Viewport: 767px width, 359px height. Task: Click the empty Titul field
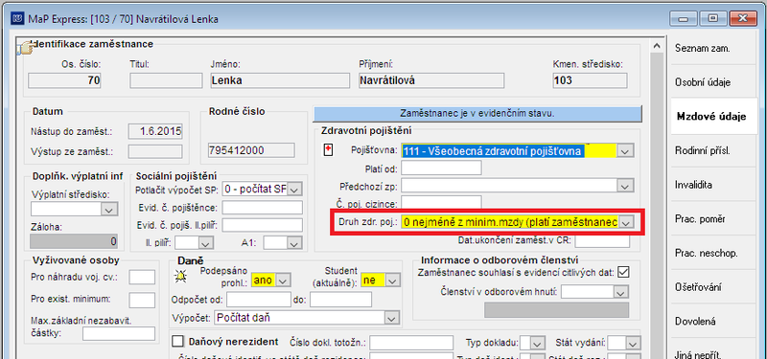[166, 80]
